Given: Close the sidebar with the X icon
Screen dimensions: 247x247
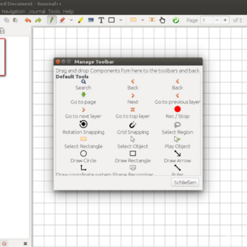Looking at the screenshot, I should tap(25, 244).
